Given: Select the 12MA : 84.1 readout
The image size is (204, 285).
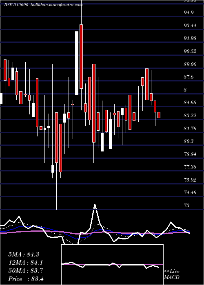Looking at the screenshot, I should (x=25, y=263).
